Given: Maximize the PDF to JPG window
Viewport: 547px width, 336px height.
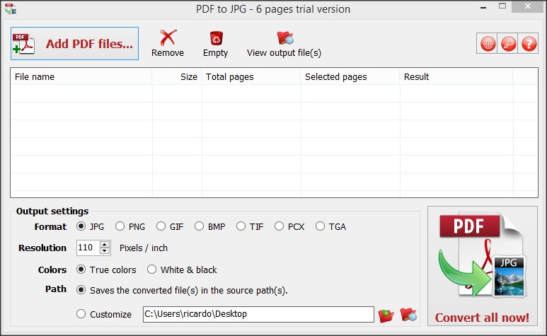Looking at the screenshot, I should click(502, 6).
